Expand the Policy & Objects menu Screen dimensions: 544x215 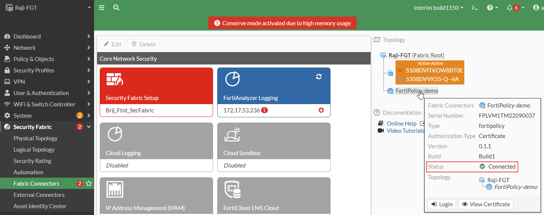(x=47, y=59)
